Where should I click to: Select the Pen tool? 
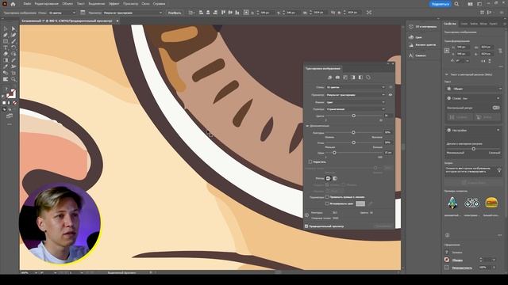pos(6,35)
